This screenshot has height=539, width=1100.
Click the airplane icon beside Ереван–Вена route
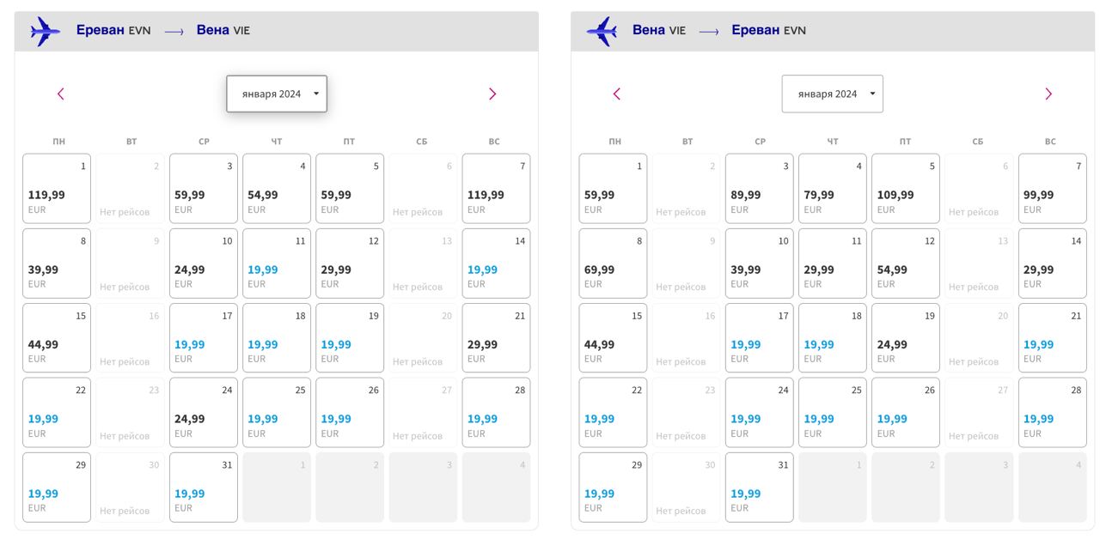[x=46, y=32]
